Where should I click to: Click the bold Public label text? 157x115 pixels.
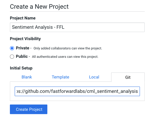click(x=22, y=56)
